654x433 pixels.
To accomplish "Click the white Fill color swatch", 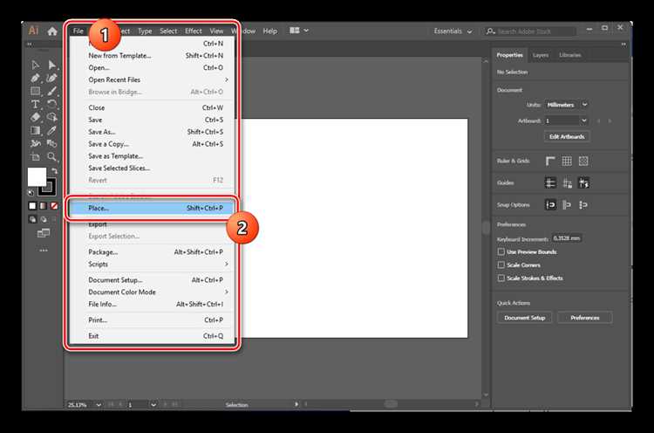I will [x=37, y=176].
